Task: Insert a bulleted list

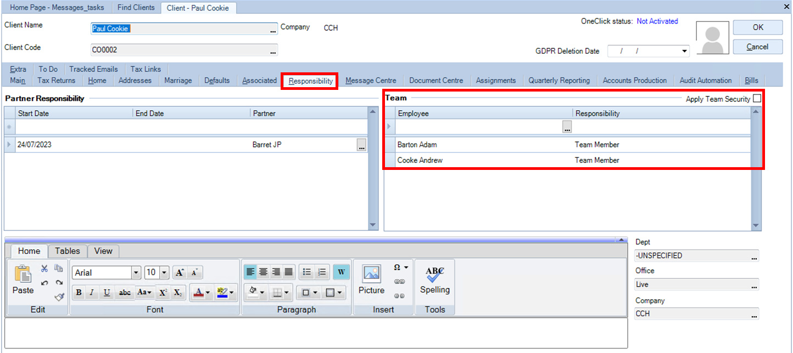Action: [x=307, y=272]
